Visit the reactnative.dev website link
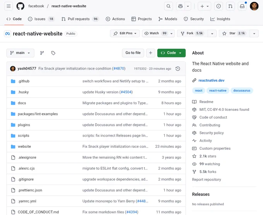This screenshot has height=215, width=263. click(x=211, y=80)
